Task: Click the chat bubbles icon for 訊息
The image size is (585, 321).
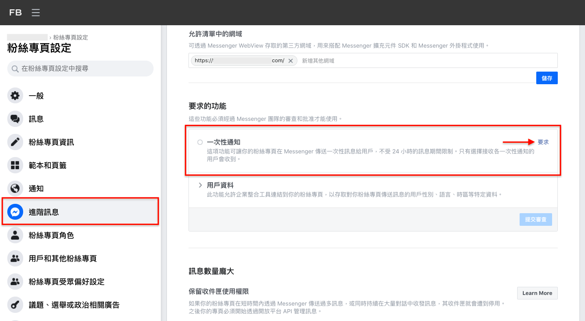Action: click(x=15, y=119)
